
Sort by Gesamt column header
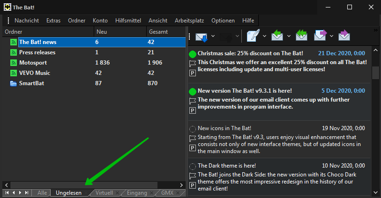click(x=166, y=32)
